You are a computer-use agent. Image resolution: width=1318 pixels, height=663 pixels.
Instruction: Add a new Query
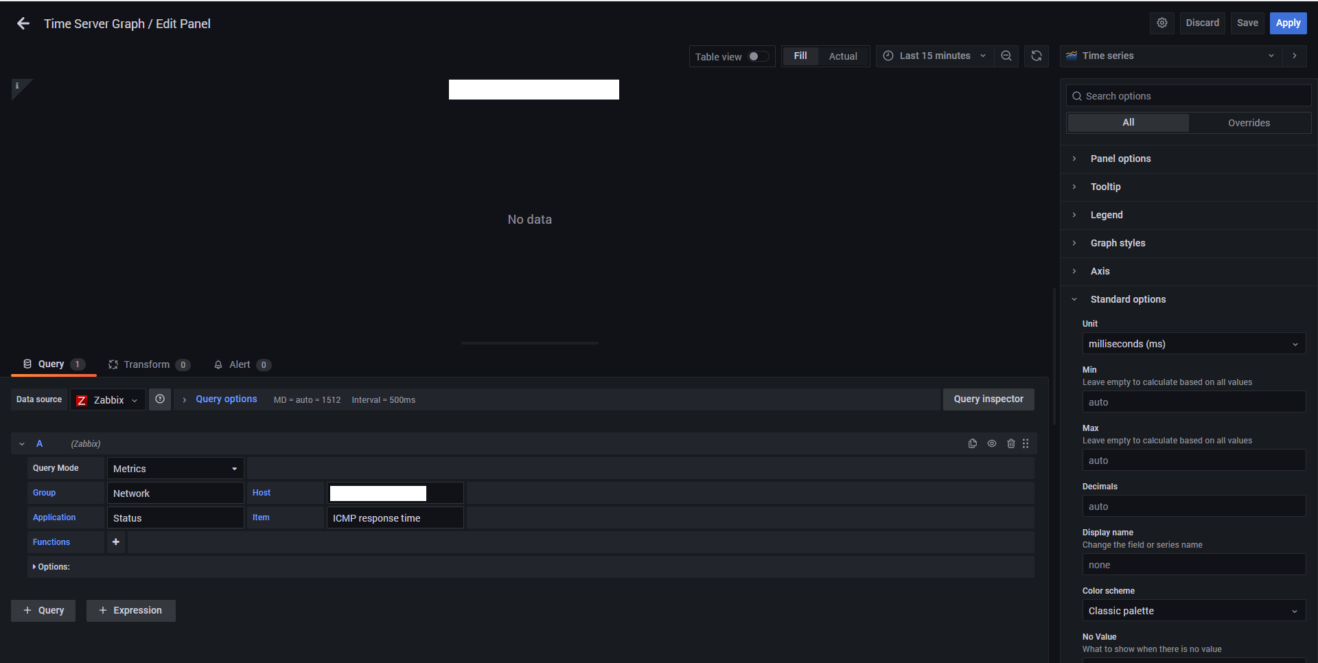point(43,611)
